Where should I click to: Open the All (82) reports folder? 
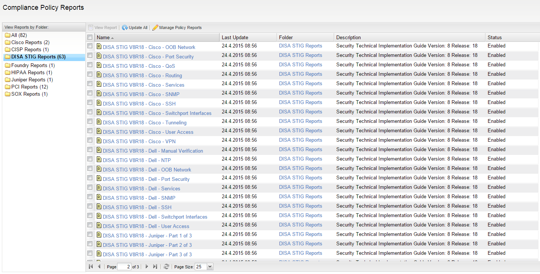point(19,35)
